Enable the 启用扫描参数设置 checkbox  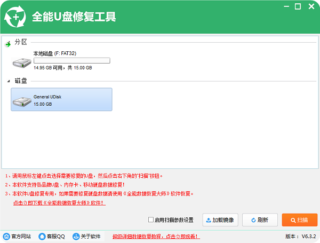point(151,220)
